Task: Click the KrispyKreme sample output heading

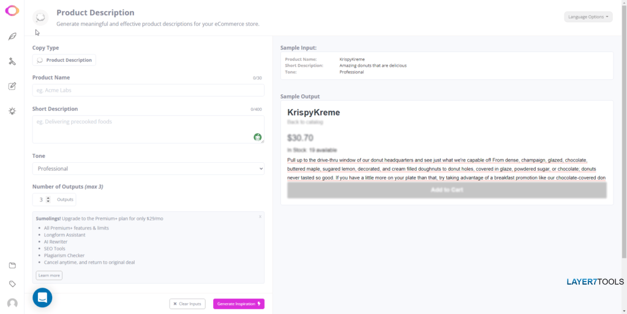Action: tap(313, 113)
